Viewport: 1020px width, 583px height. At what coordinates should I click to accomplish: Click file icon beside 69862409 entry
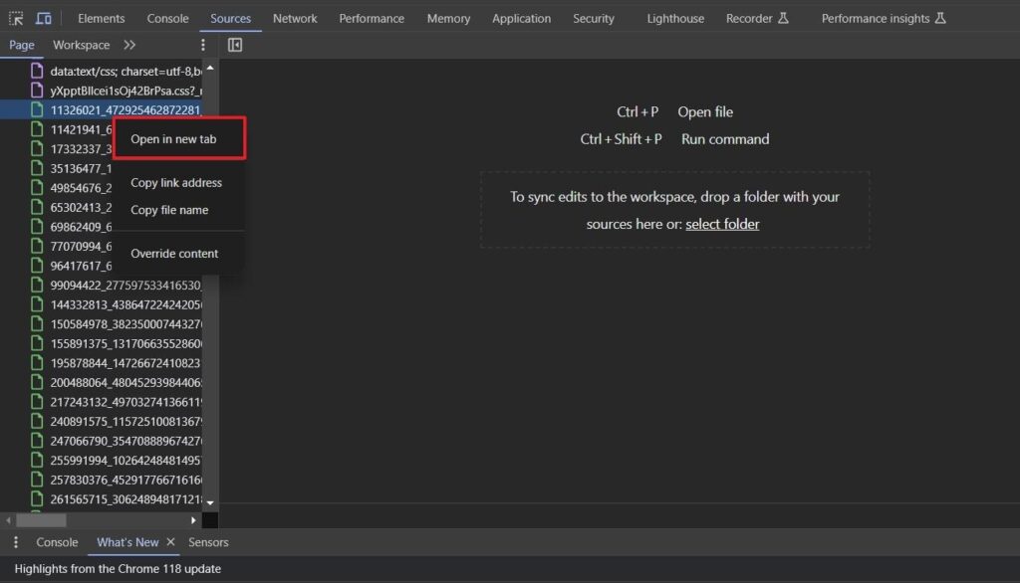coord(37,226)
